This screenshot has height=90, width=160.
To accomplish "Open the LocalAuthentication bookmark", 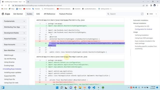I will 89,9.
